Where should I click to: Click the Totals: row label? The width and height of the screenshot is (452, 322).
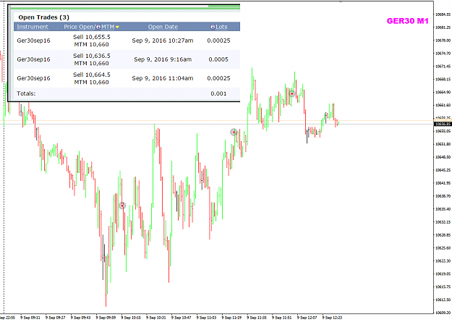point(26,93)
